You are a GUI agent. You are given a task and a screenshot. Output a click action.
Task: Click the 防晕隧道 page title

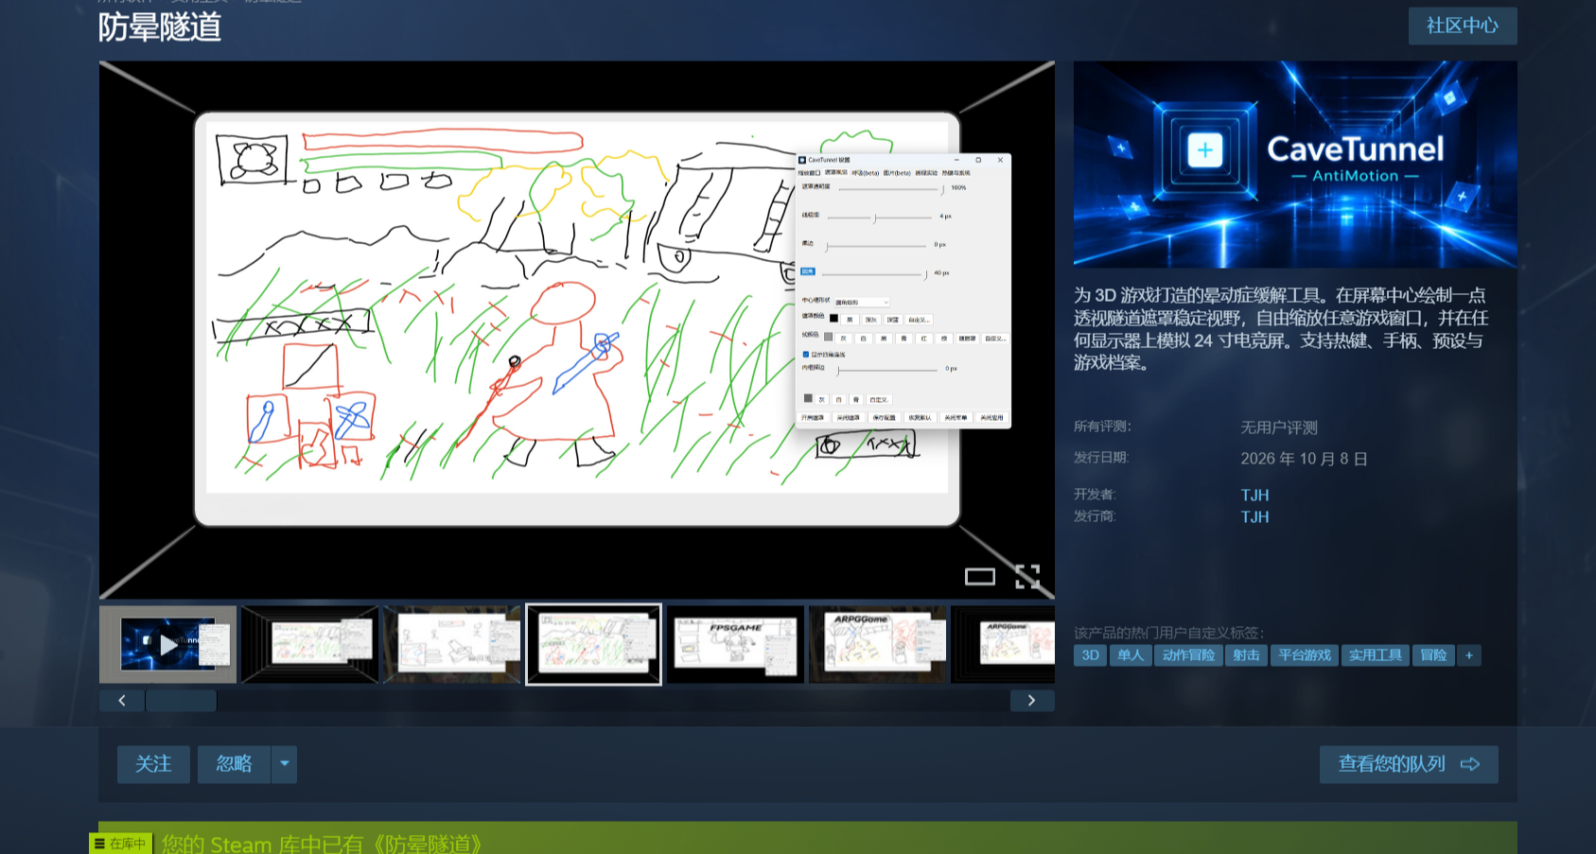click(x=160, y=27)
